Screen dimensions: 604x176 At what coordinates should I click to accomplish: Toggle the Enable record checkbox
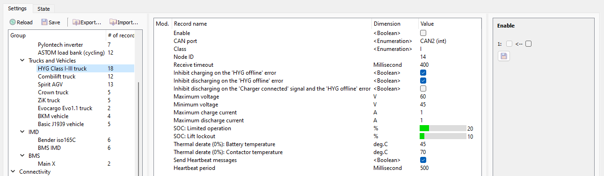coord(423,33)
